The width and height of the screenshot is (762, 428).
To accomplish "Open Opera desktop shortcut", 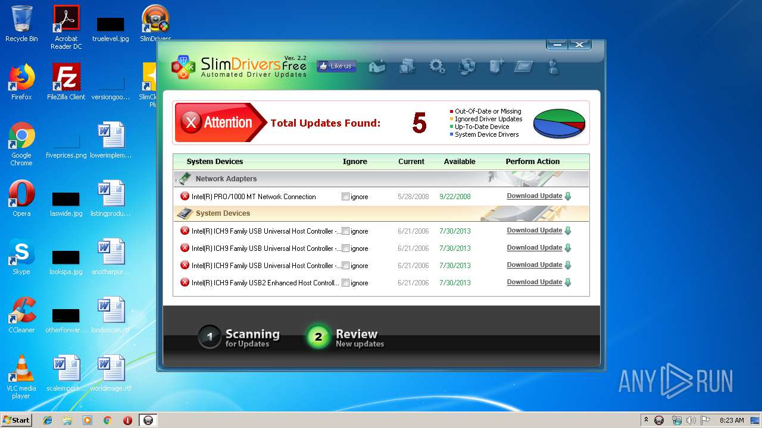I will point(21,198).
